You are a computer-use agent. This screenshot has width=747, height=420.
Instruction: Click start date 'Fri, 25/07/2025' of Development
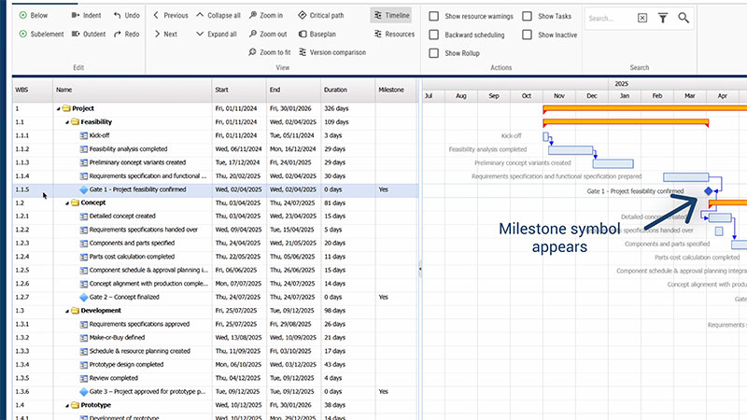[x=239, y=311]
